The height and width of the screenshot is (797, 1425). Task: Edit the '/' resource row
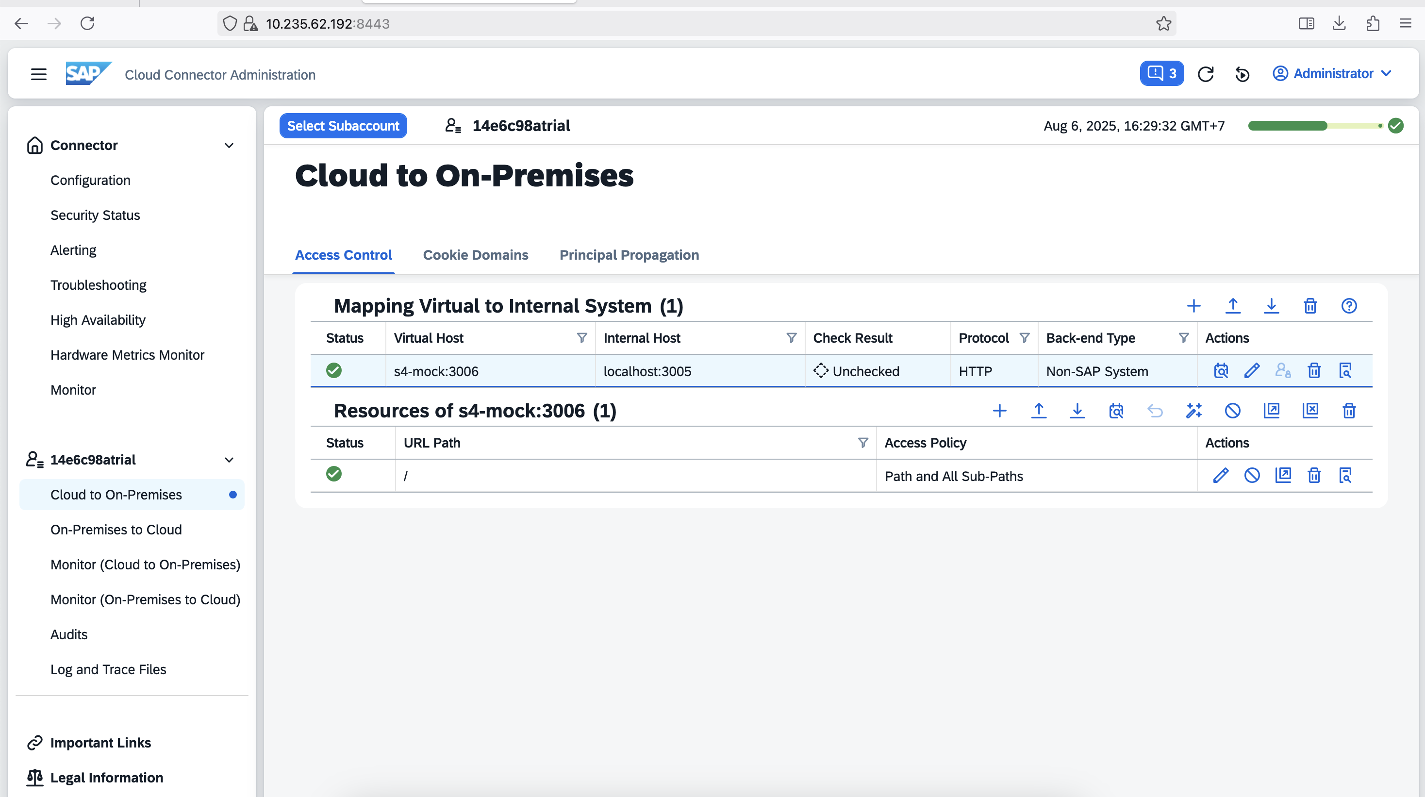(1221, 476)
